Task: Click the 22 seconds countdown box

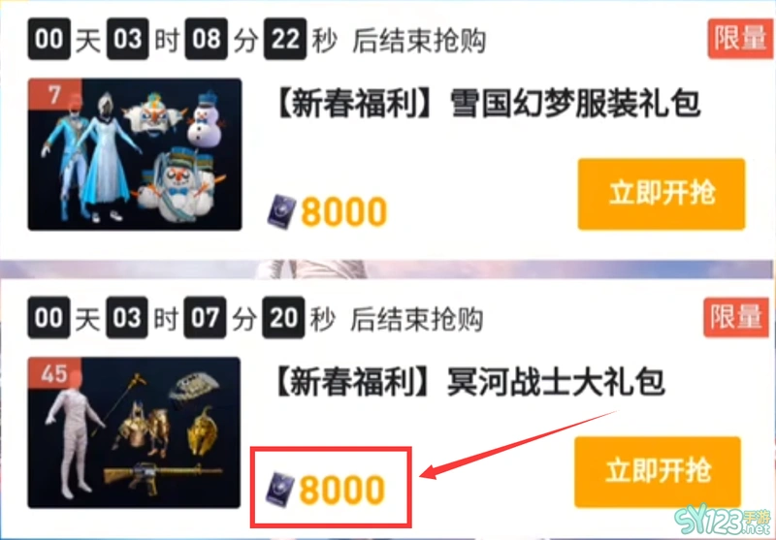Action: [285, 39]
